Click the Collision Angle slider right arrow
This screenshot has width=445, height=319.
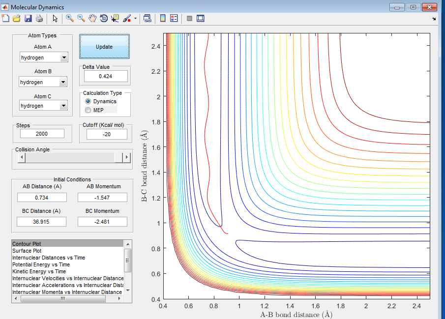pos(127,158)
